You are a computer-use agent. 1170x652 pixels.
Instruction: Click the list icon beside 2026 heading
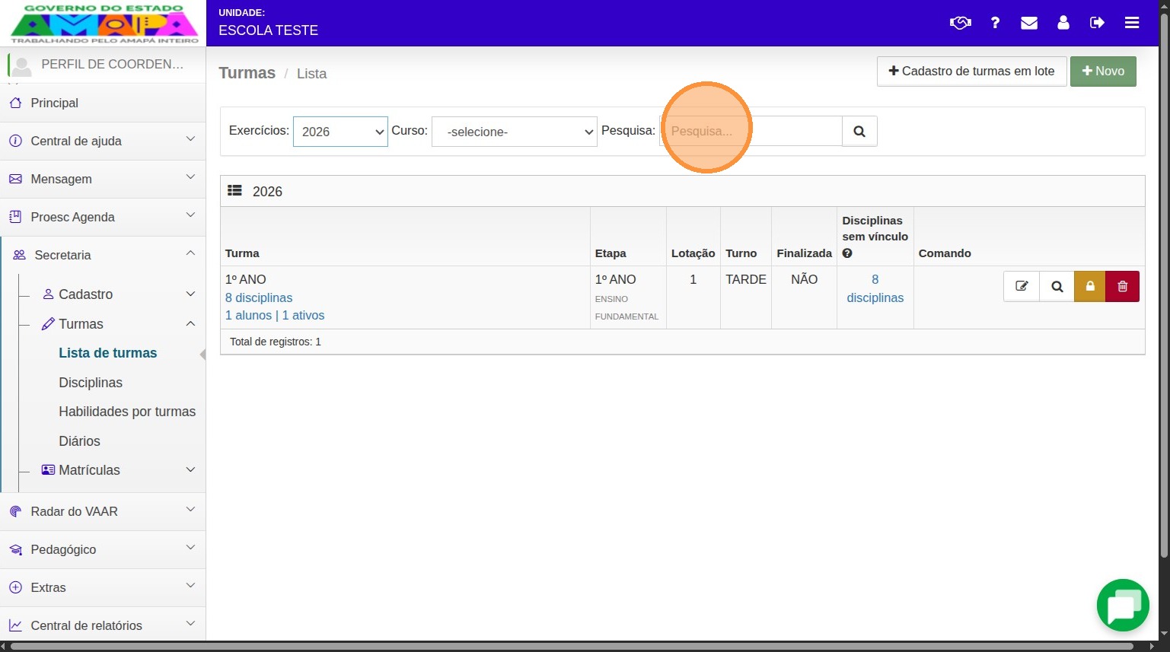pos(234,191)
